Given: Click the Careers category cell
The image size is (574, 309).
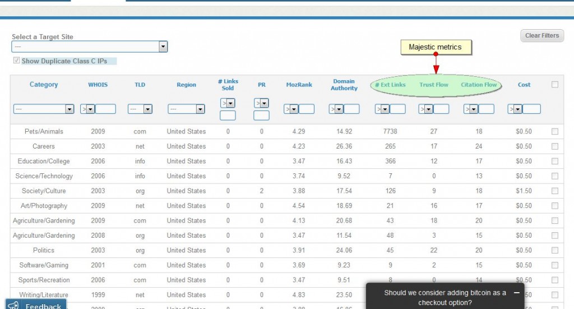Looking at the screenshot, I should (44, 146).
